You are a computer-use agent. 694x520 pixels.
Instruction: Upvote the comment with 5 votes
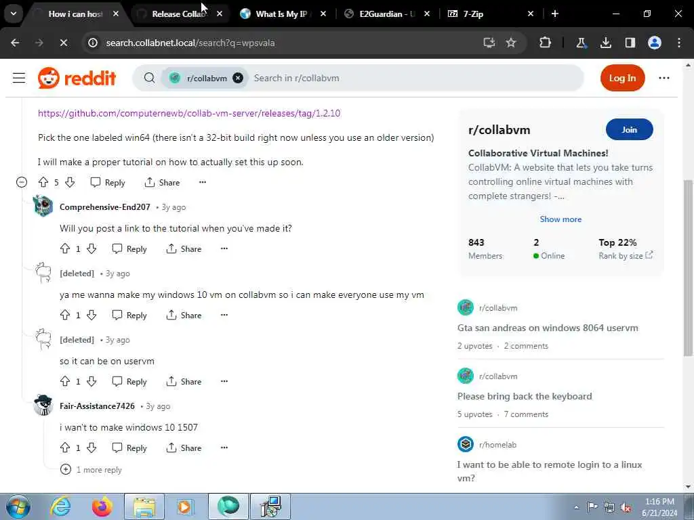(43, 182)
